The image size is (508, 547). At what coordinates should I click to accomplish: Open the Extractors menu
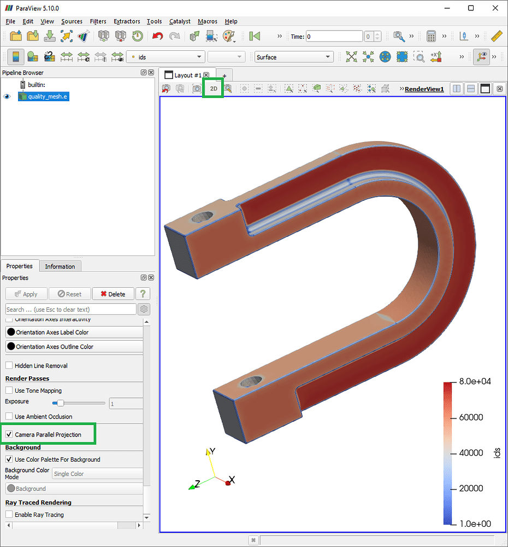127,21
